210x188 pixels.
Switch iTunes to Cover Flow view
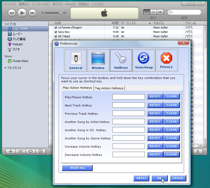point(160,12)
